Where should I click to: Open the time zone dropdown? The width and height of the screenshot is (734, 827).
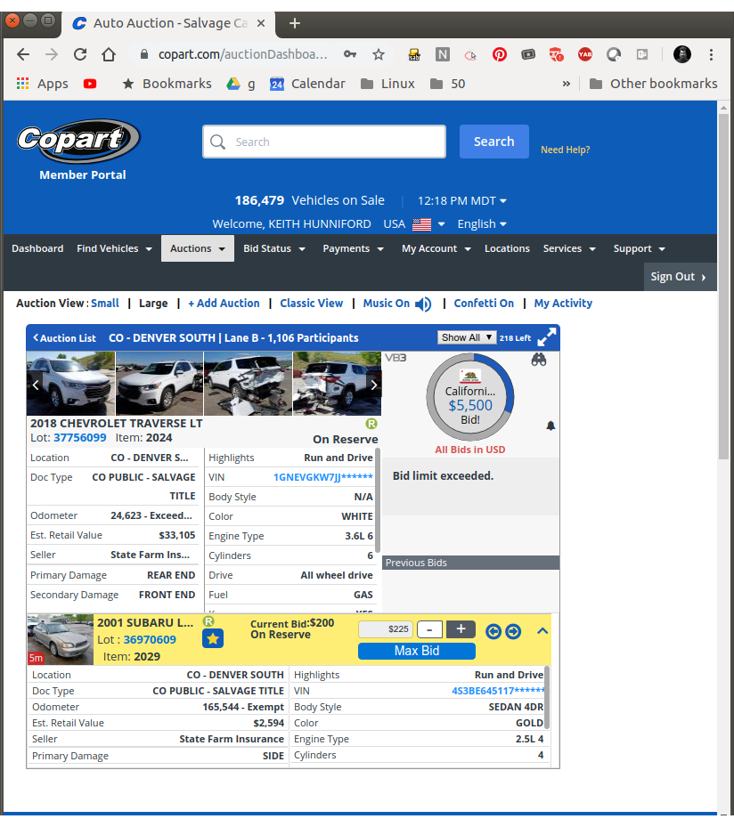(462, 201)
